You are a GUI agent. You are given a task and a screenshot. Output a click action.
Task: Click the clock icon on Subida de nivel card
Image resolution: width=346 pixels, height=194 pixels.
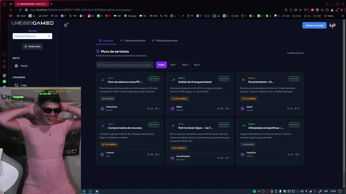218,109
